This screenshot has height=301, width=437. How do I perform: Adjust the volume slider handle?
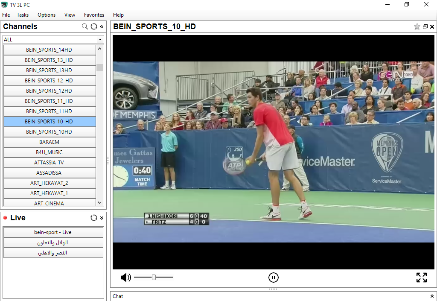pos(154,277)
